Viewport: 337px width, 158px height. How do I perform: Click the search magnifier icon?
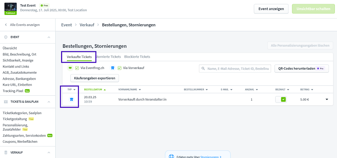[x=203, y=68]
